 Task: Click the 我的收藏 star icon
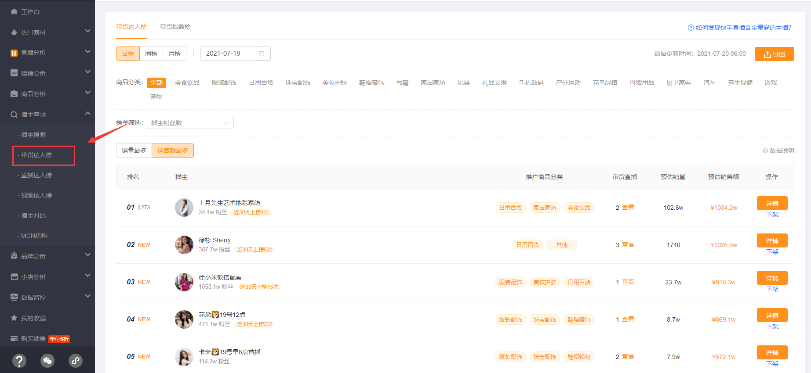pyautogui.click(x=14, y=318)
